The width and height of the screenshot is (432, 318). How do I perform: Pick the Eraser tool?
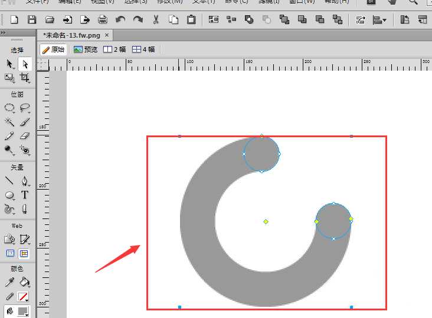coord(25,136)
